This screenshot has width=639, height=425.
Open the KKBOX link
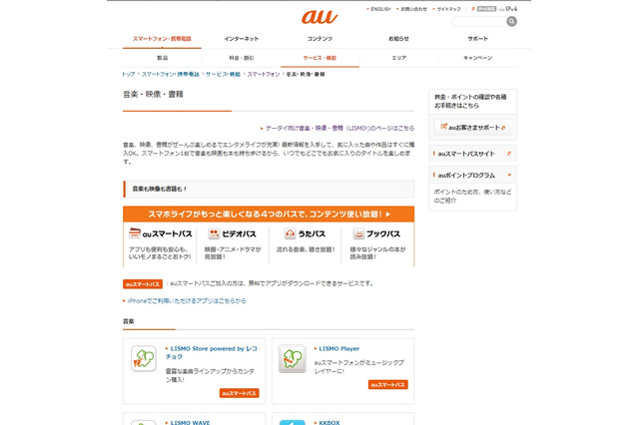(329, 423)
